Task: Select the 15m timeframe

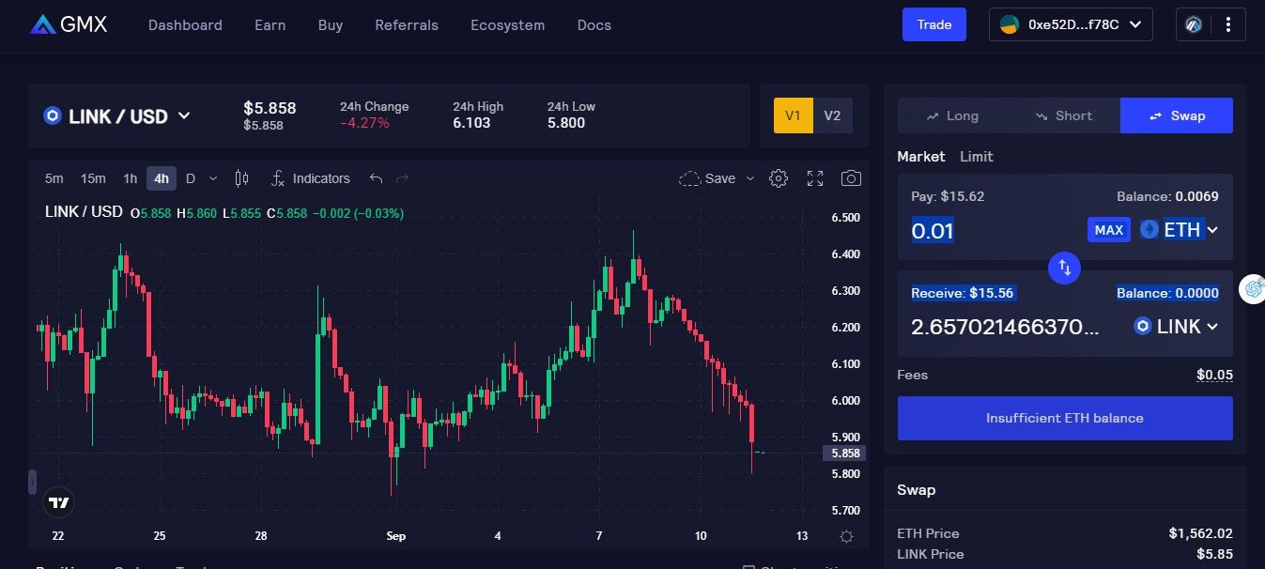Action: 93,178
